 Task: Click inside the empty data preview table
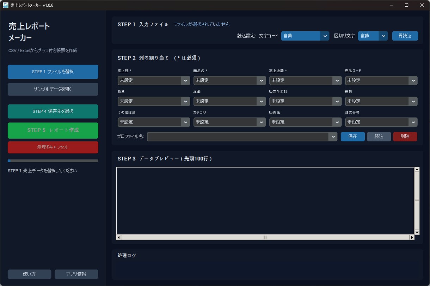265,201
